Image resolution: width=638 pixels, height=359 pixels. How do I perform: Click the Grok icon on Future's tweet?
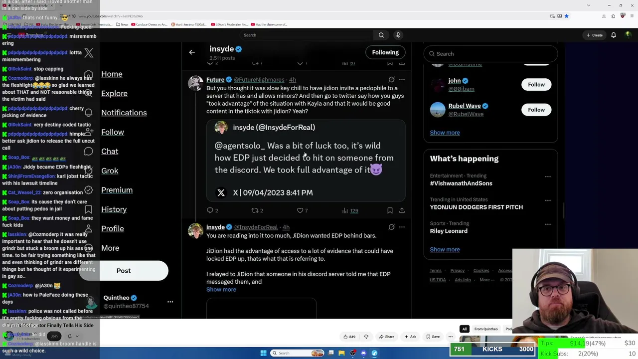pyautogui.click(x=391, y=80)
